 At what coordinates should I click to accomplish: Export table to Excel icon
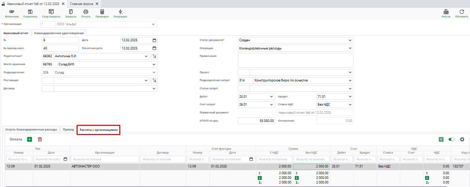[x=441, y=139]
